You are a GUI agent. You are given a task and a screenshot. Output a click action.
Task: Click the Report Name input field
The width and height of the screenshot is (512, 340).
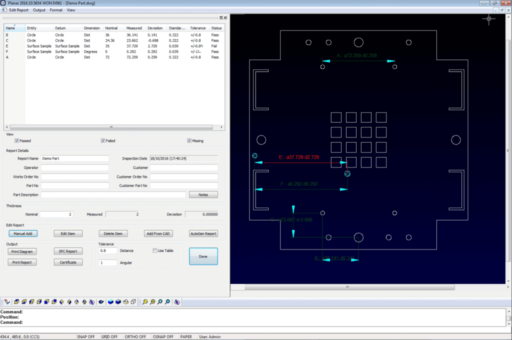coord(74,158)
